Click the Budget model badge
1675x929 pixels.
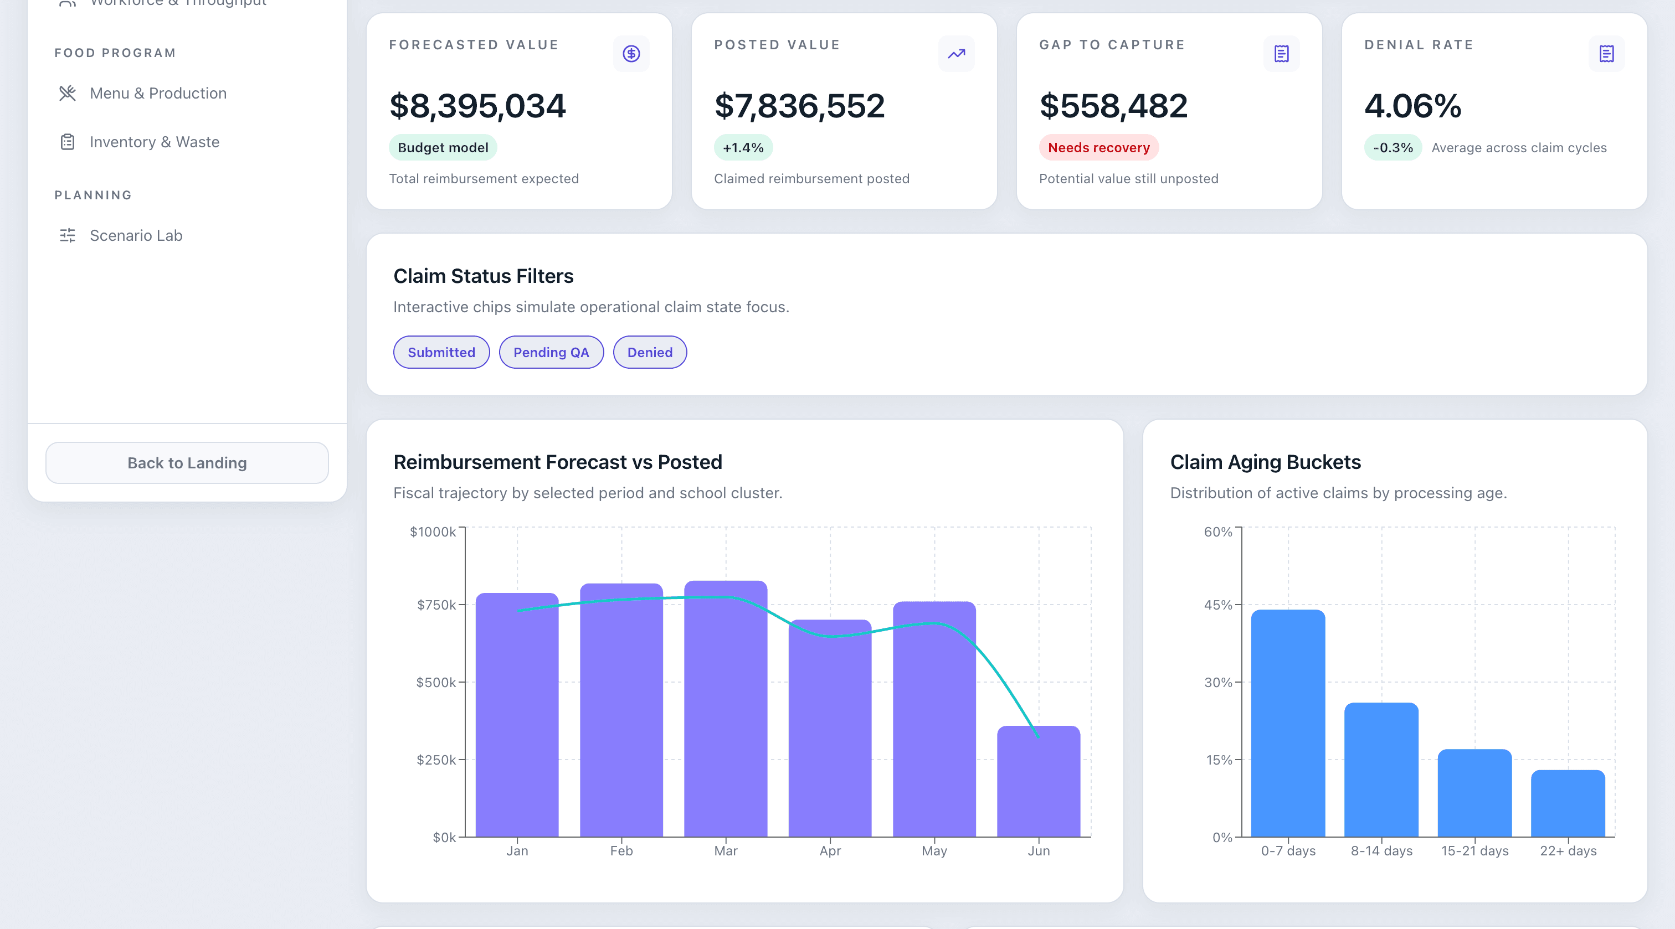tap(442, 148)
